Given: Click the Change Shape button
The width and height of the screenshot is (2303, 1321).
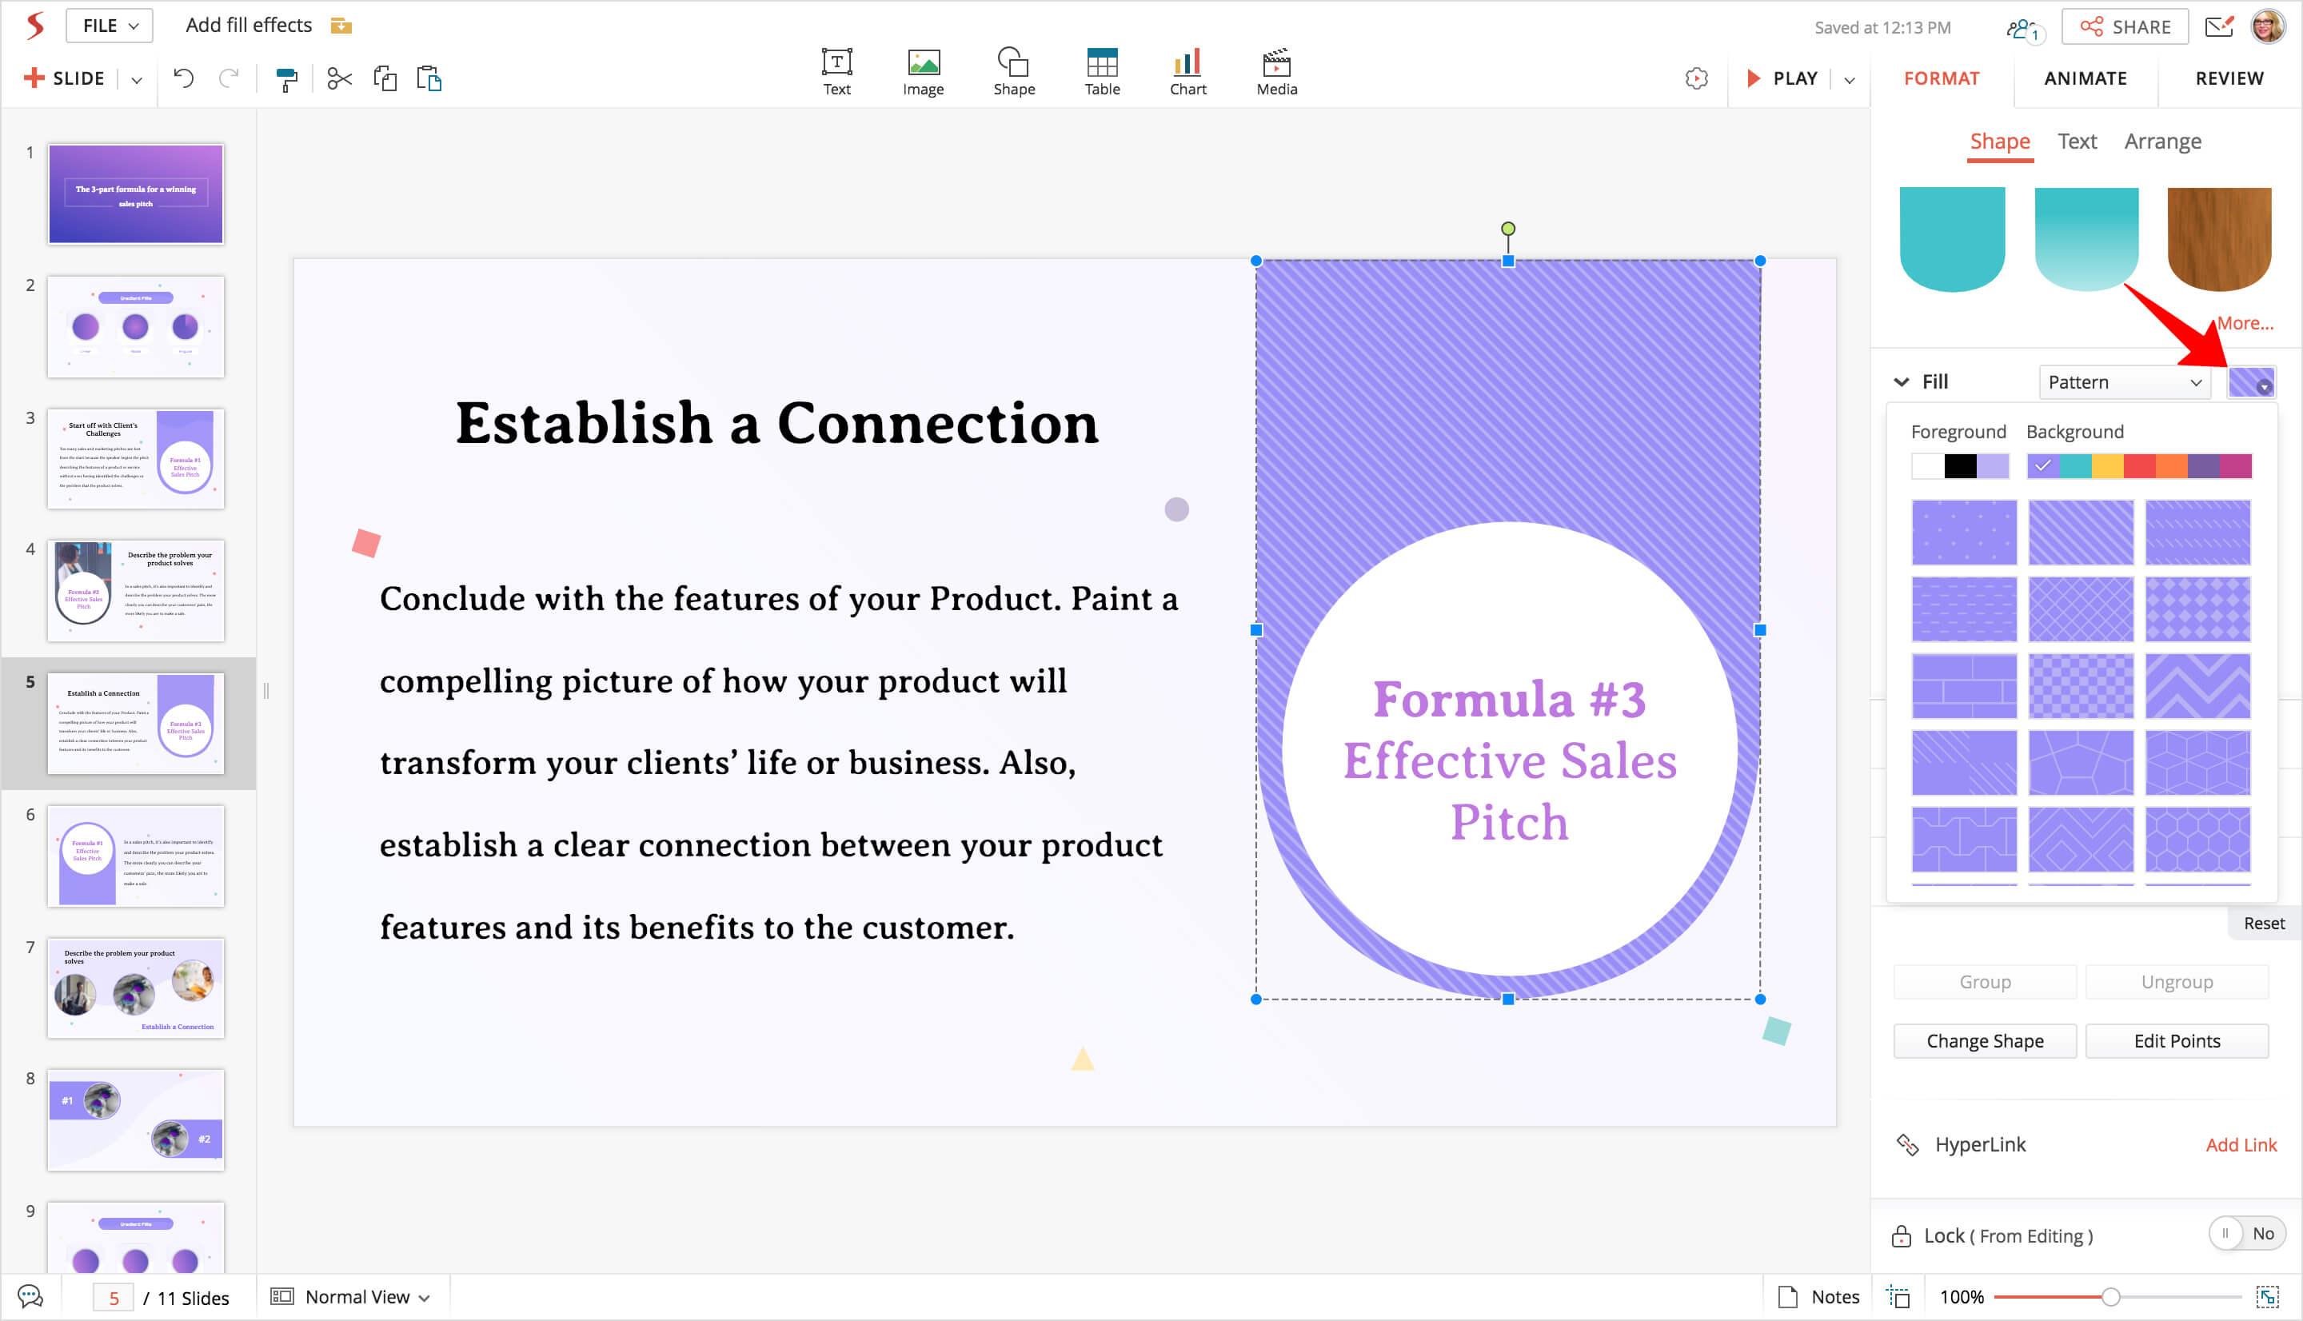Looking at the screenshot, I should pos(1984,1040).
